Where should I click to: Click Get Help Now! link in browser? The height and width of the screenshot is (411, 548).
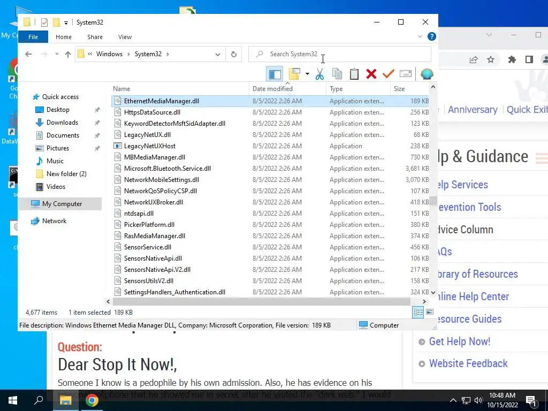point(460,341)
